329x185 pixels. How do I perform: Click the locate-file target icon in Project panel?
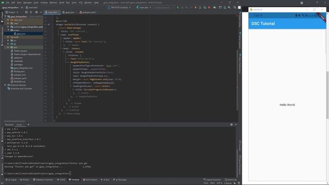pyautogui.click(x=26, y=12)
